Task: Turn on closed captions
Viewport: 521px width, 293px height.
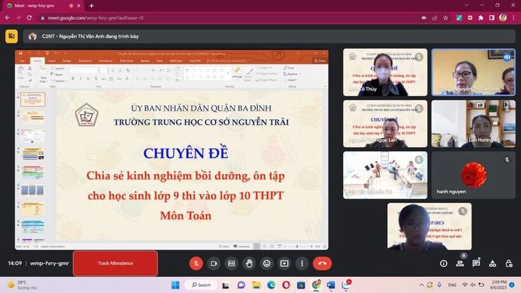Action: pos(232,263)
